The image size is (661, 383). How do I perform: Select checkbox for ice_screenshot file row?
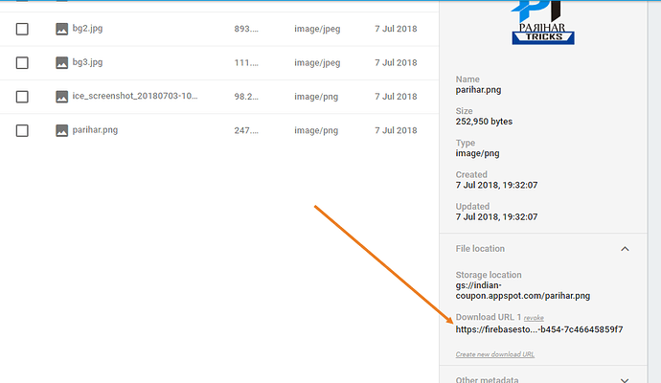(x=22, y=97)
